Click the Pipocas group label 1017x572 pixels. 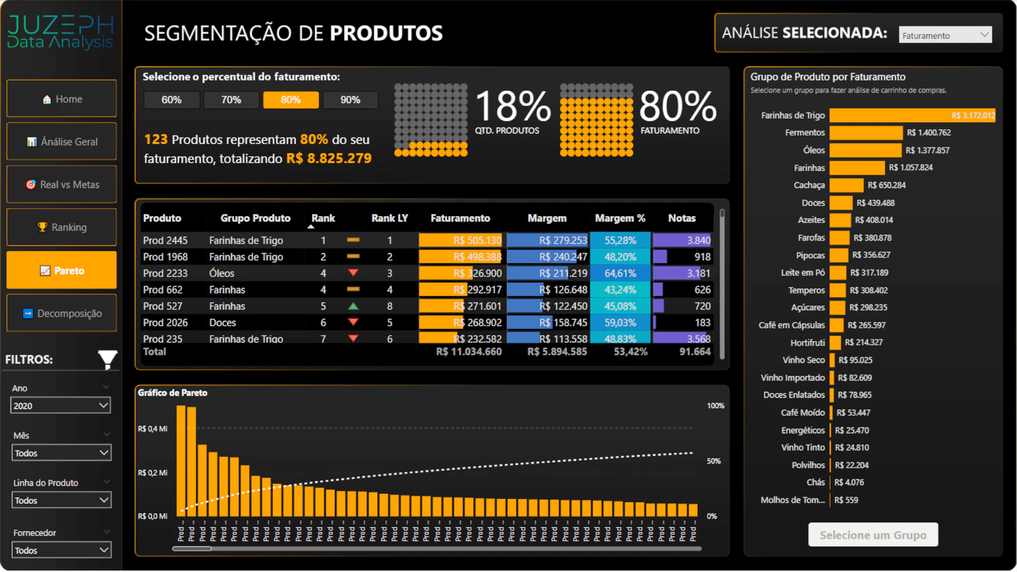tap(810, 255)
